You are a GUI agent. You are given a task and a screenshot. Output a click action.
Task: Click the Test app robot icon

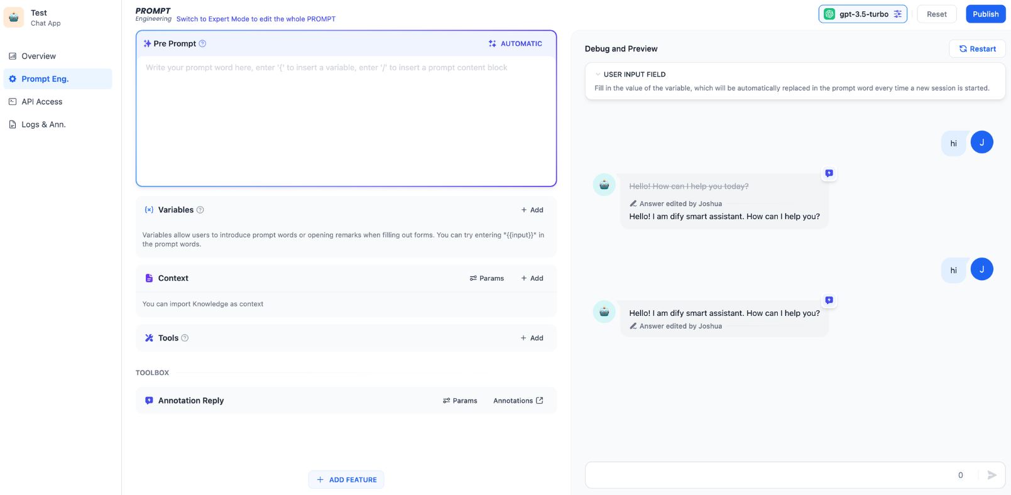[x=14, y=18]
